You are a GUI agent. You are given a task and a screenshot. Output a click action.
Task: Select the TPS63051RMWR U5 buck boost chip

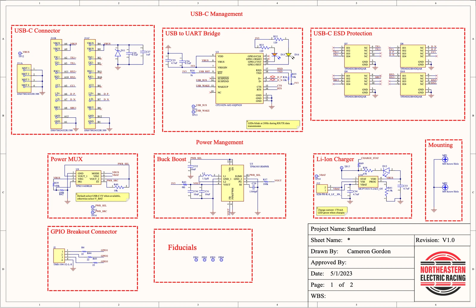232,183
